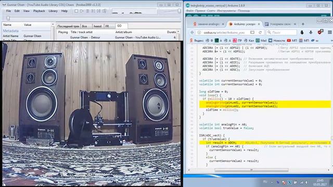333x187 pixels.
Task: Open the Arduino 'Правка' menu
Action: 200,10
